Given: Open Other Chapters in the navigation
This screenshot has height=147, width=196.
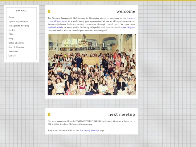Looking at the screenshot, I should pos(16,43).
